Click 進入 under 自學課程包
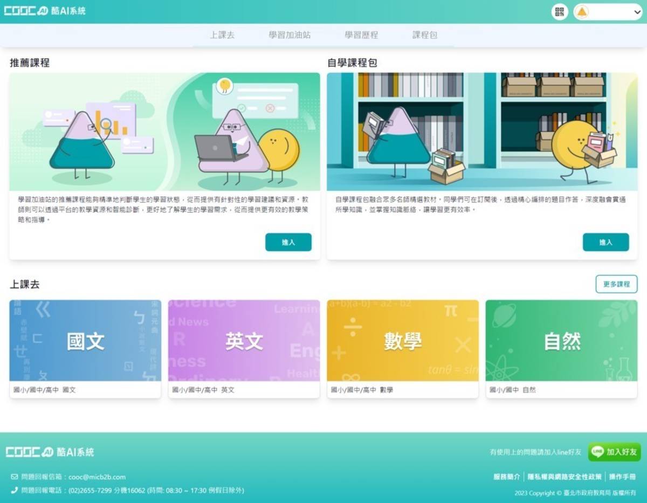 click(605, 242)
